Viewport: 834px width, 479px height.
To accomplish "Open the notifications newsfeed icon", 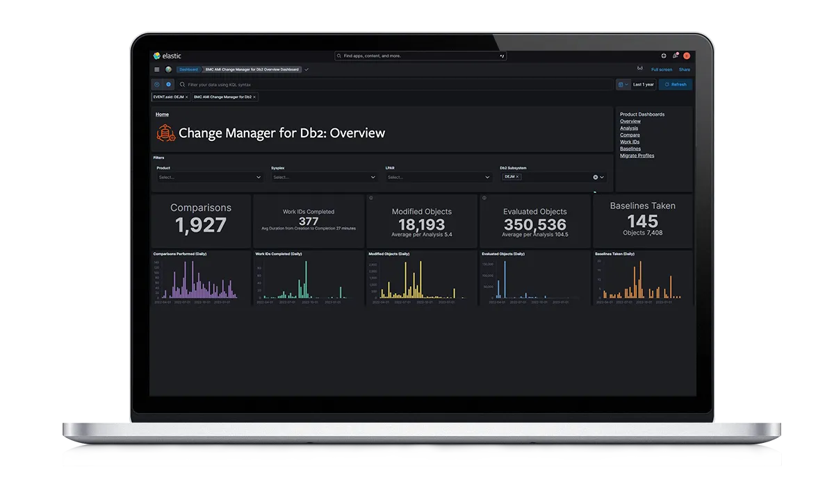I will click(x=675, y=56).
